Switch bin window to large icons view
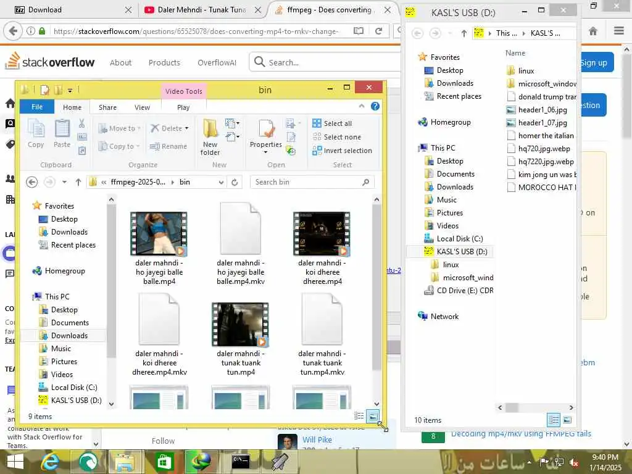Screen dimensions: 632x474 [373, 416]
